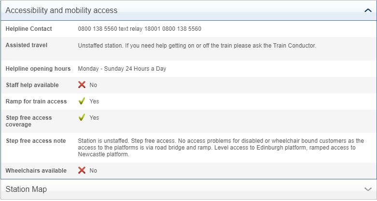Open the Station Map section header
This screenshot has height=201, width=377.
(27, 189)
